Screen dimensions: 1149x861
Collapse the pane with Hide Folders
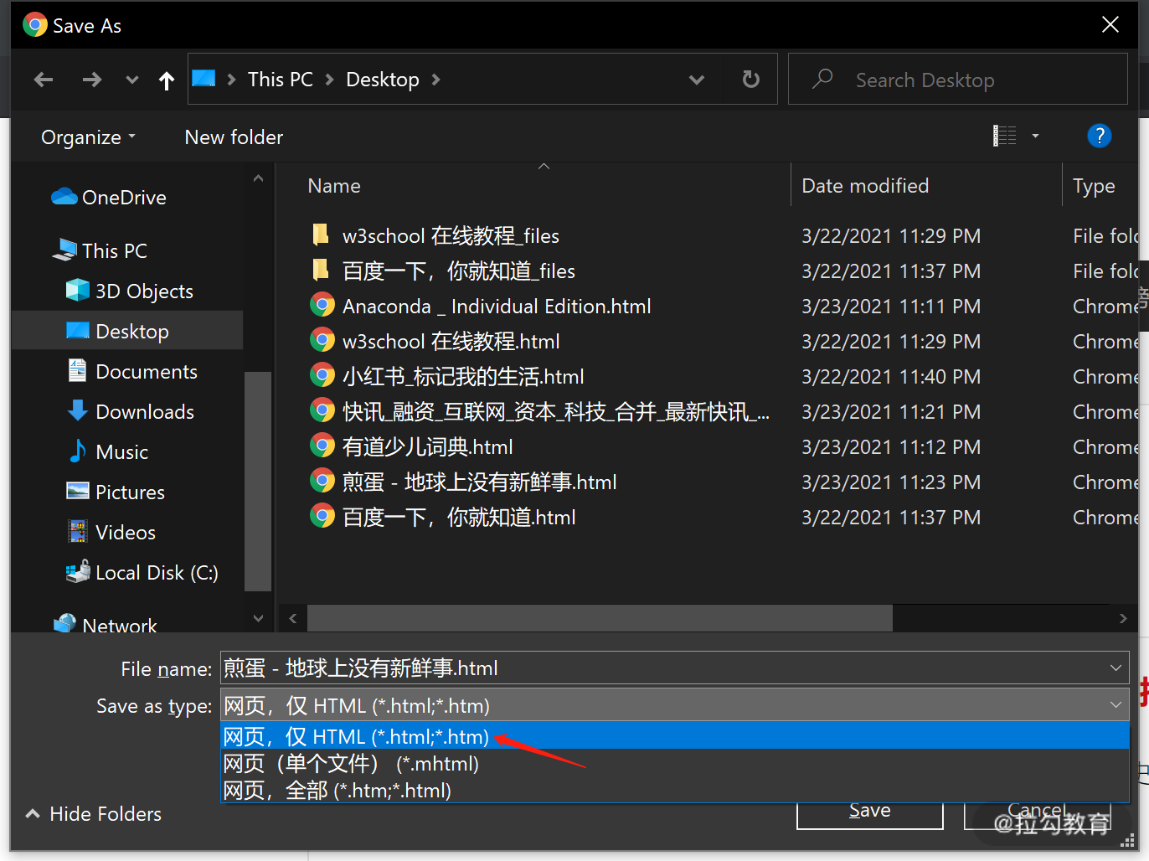point(94,814)
